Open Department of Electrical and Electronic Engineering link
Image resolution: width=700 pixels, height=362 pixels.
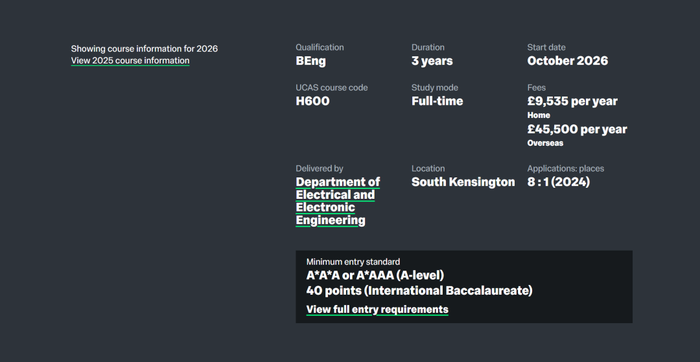337,201
